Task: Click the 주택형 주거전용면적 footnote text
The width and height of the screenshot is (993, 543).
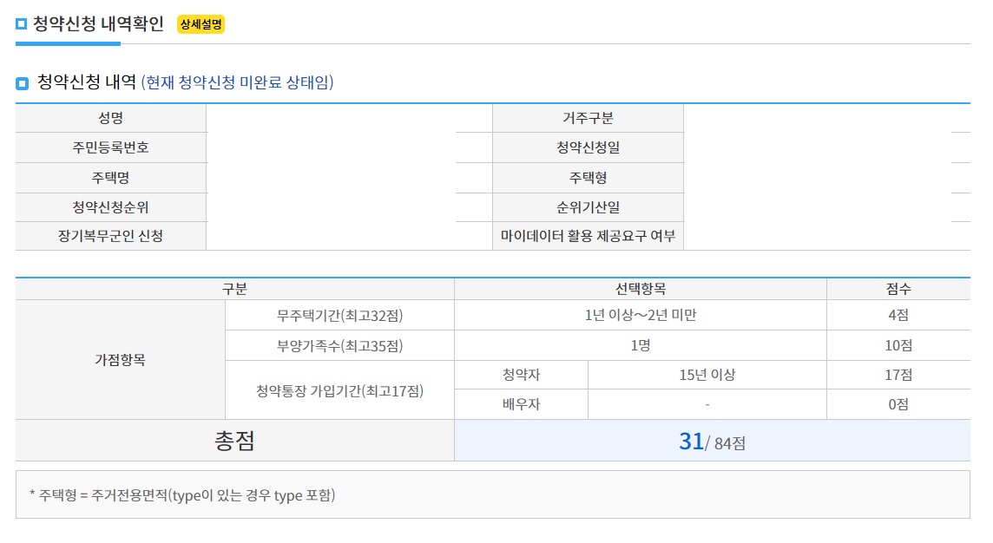Action: [x=184, y=496]
